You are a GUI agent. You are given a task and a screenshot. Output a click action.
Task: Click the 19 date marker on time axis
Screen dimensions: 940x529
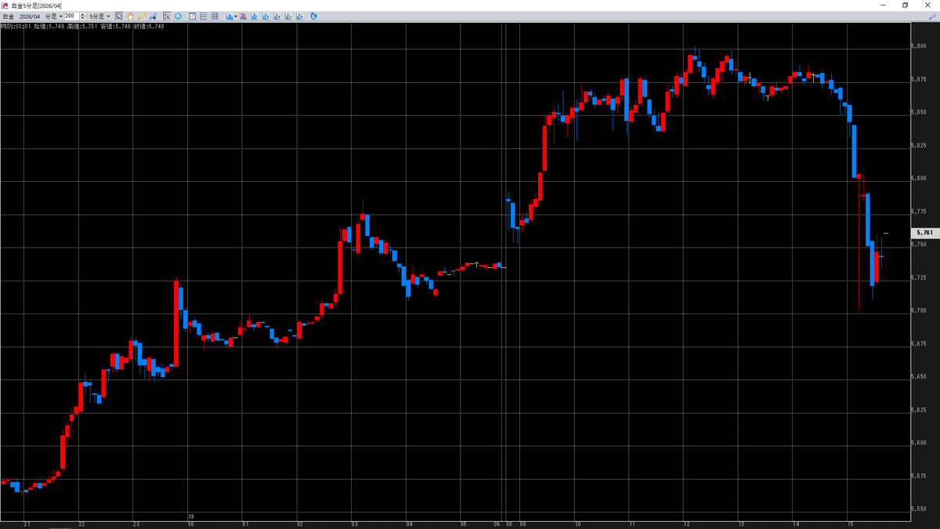click(x=191, y=516)
